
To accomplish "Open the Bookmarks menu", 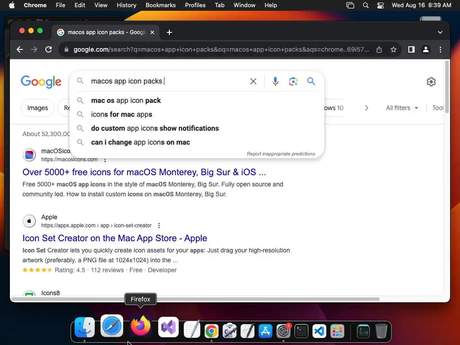I will pos(160,5).
